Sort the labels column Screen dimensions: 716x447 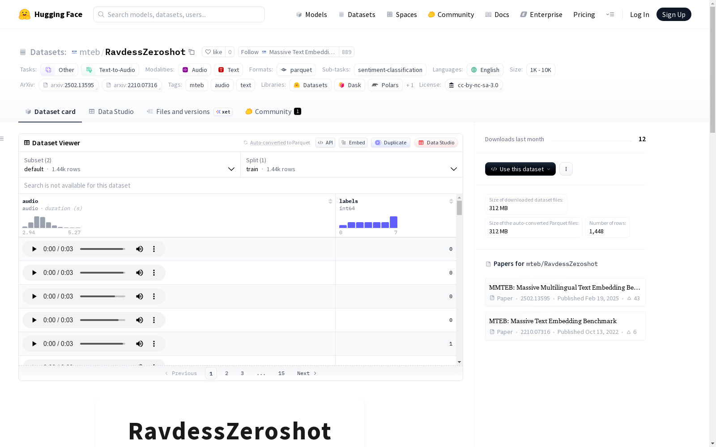pos(451,201)
